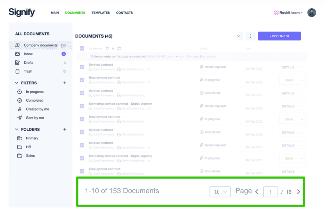Apply the In progress filter

pos(35,92)
